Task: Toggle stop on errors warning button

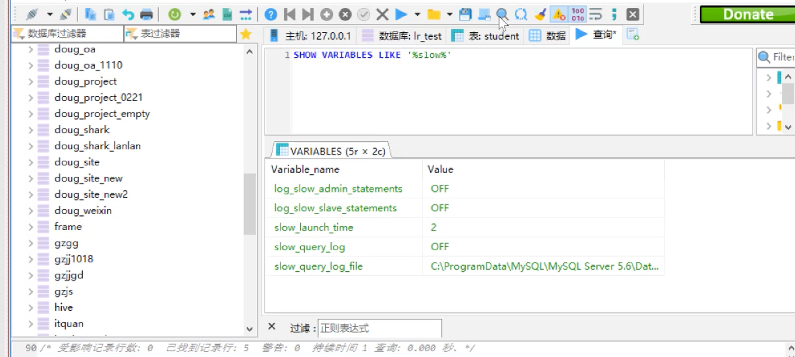Action: (x=559, y=15)
